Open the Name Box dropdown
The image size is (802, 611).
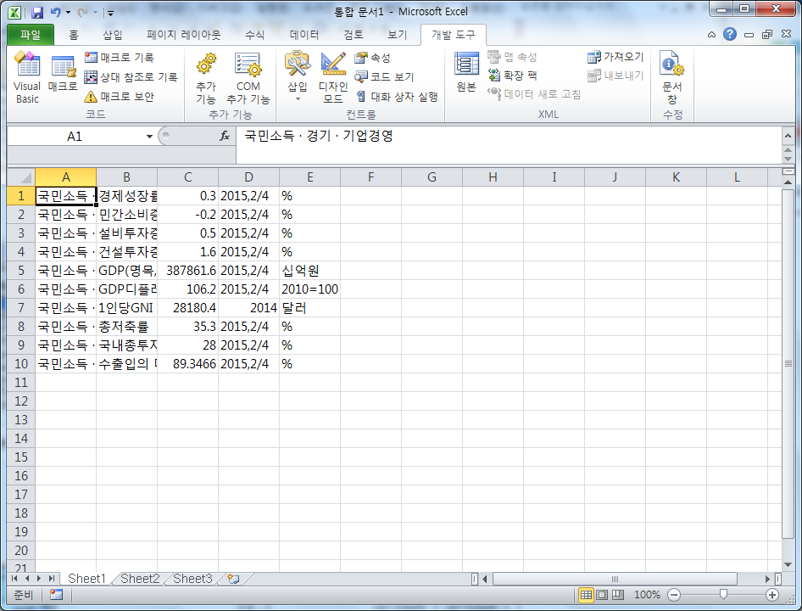151,136
